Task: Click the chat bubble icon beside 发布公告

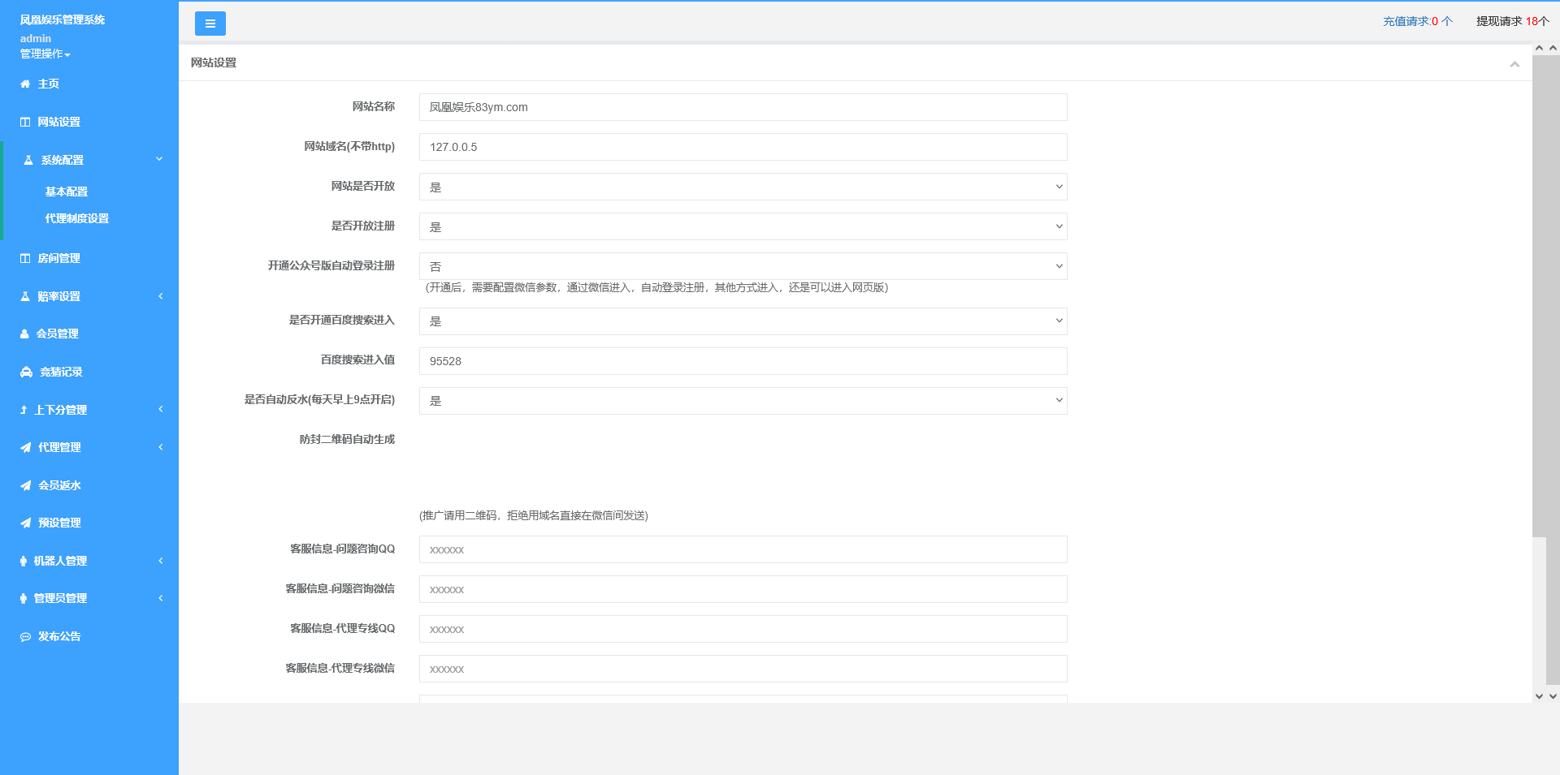Action: pos(25,637)
